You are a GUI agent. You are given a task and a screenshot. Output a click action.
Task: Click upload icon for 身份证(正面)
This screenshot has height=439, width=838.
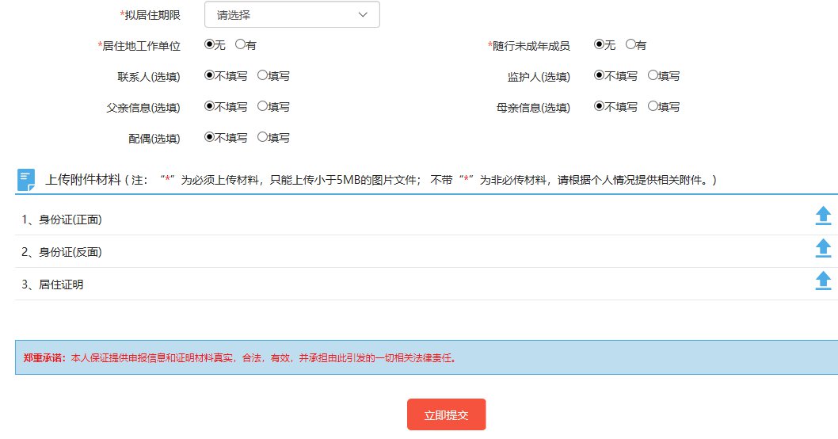coord(823,216)
